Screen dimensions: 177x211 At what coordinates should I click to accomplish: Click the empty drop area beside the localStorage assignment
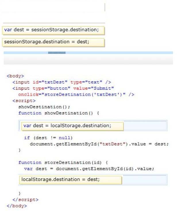coord(145,180)
